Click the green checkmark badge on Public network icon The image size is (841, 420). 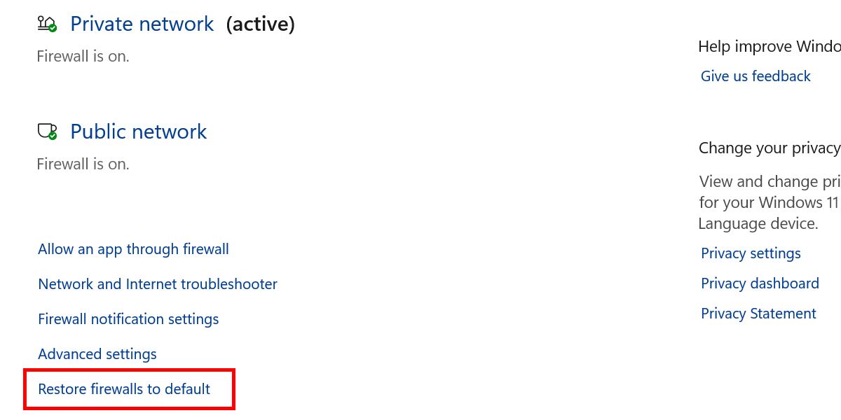[x=53, y=136]
